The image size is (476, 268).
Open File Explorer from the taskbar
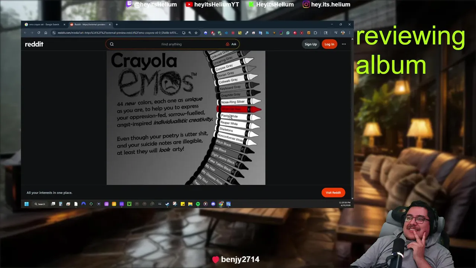(x=190, y=204)
